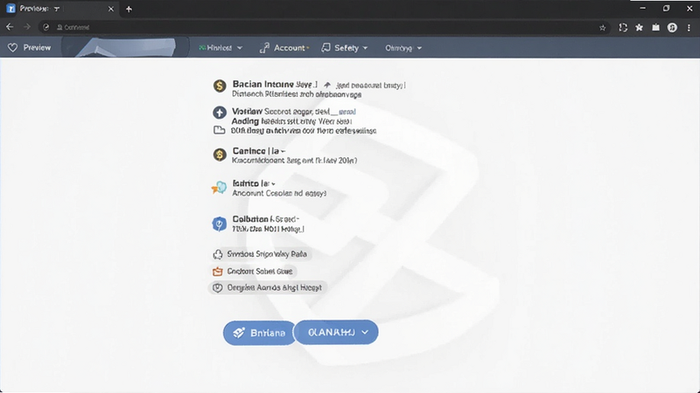Image resolution: width=700 pixels, height=393 pixels.
Task: Open the browser three-dot menu
Action: (x=689, y=28)
